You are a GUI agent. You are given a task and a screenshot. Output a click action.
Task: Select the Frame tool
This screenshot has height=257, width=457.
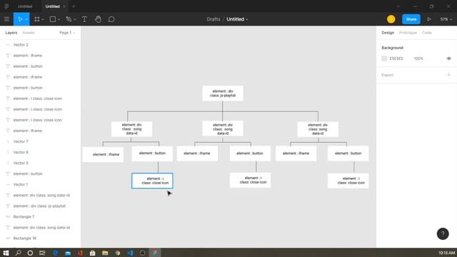point(36,19)
